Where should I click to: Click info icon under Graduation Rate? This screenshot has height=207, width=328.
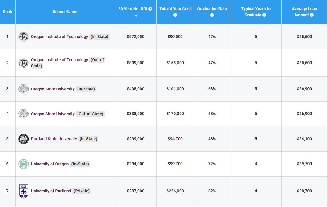[x=212, y=15]
